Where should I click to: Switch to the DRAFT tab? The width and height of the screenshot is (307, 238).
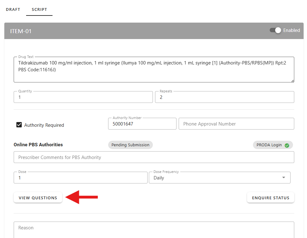(13, 10)
